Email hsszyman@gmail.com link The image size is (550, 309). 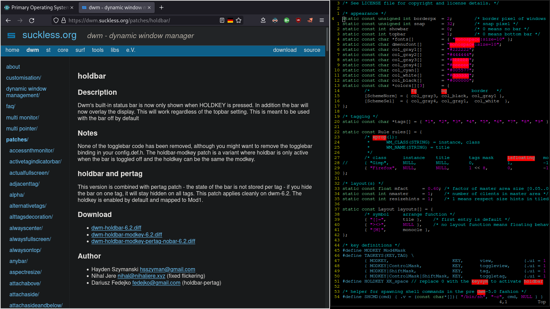(167, 270)
